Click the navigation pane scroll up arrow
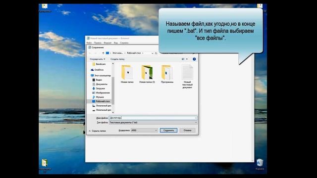317x178 pixels. pyautogui.click(x=113, y=64)
